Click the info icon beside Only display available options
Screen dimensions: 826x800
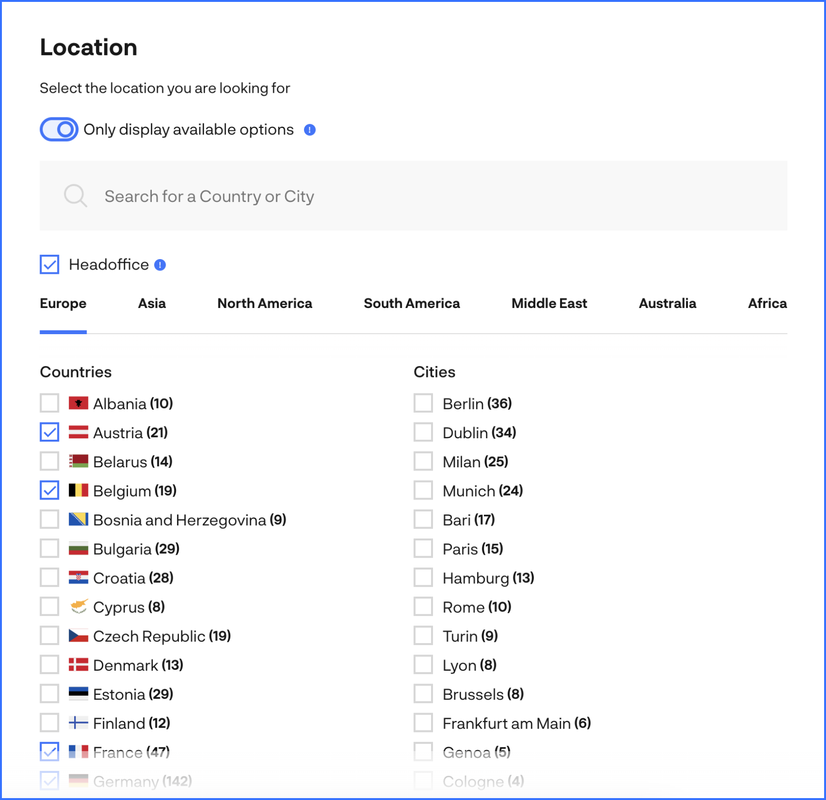coord(310,130)
